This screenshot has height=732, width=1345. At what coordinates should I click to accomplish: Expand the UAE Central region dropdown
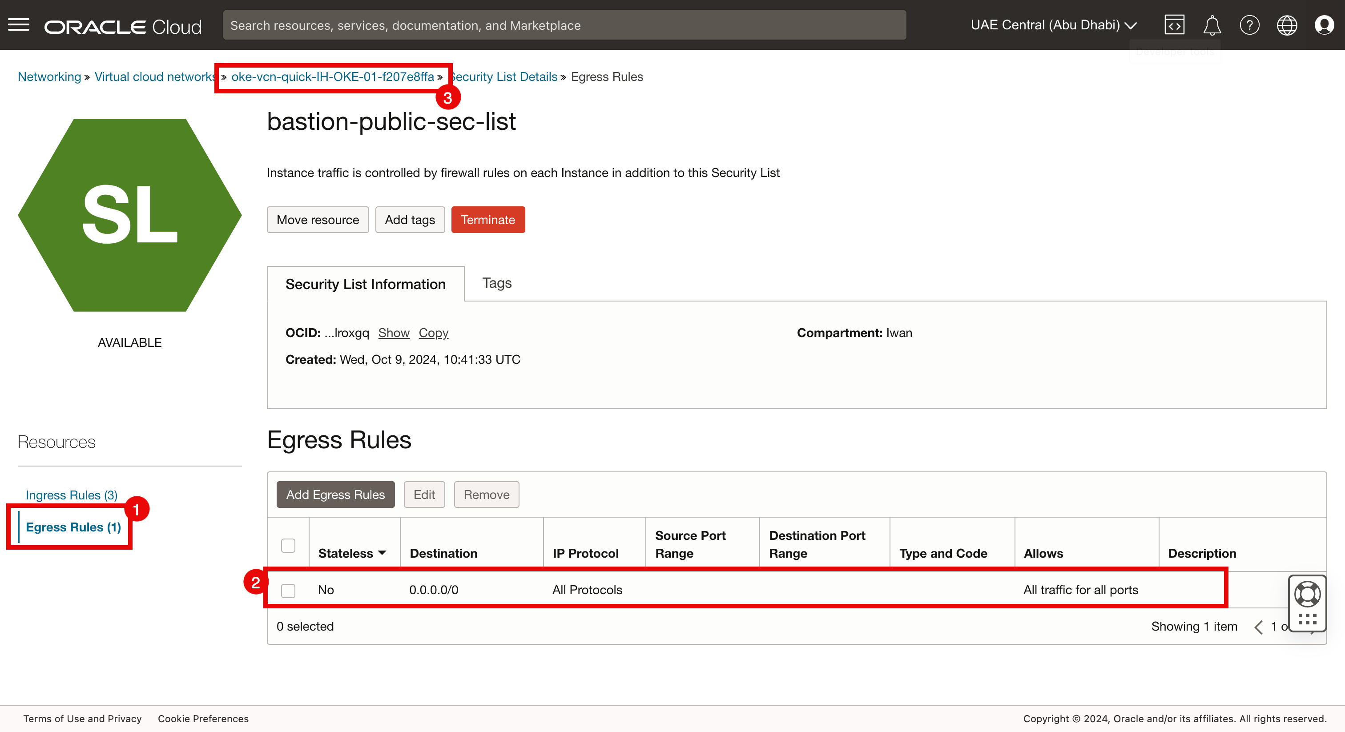(x=1053, y=24)
